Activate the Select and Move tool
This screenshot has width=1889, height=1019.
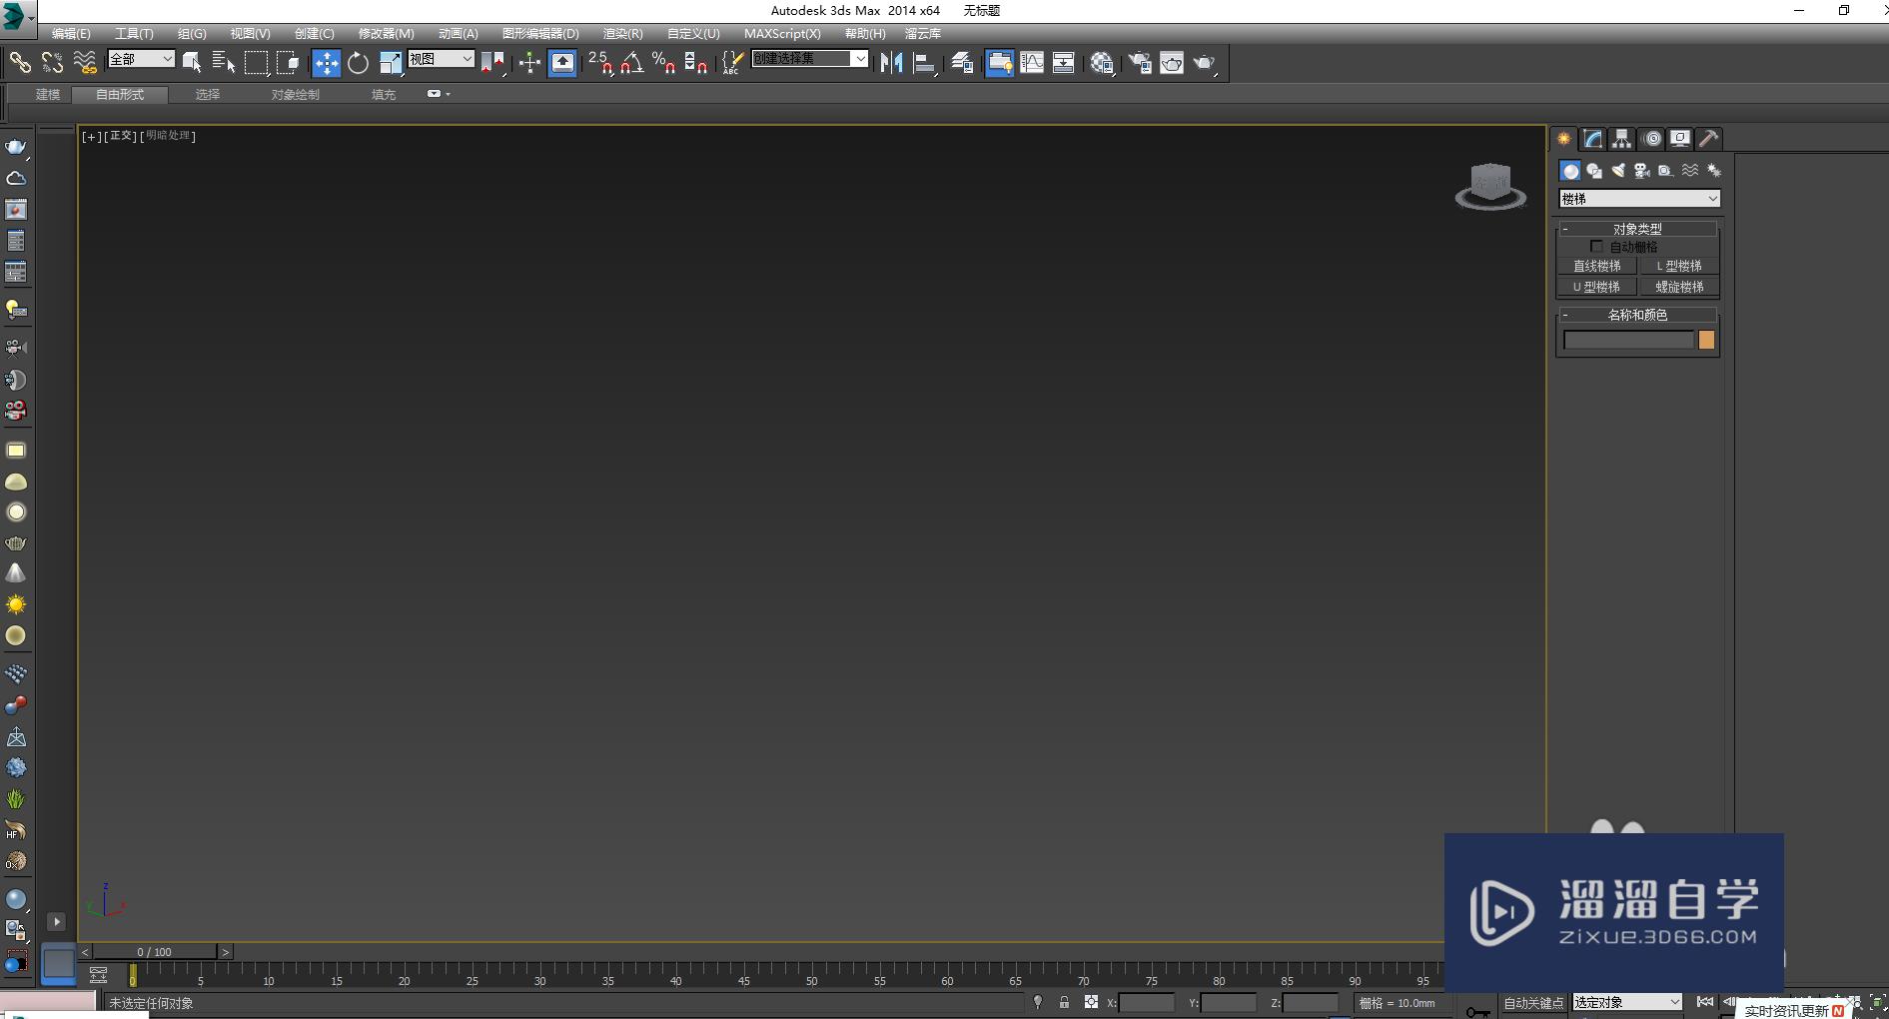click(x=326, y=63)
